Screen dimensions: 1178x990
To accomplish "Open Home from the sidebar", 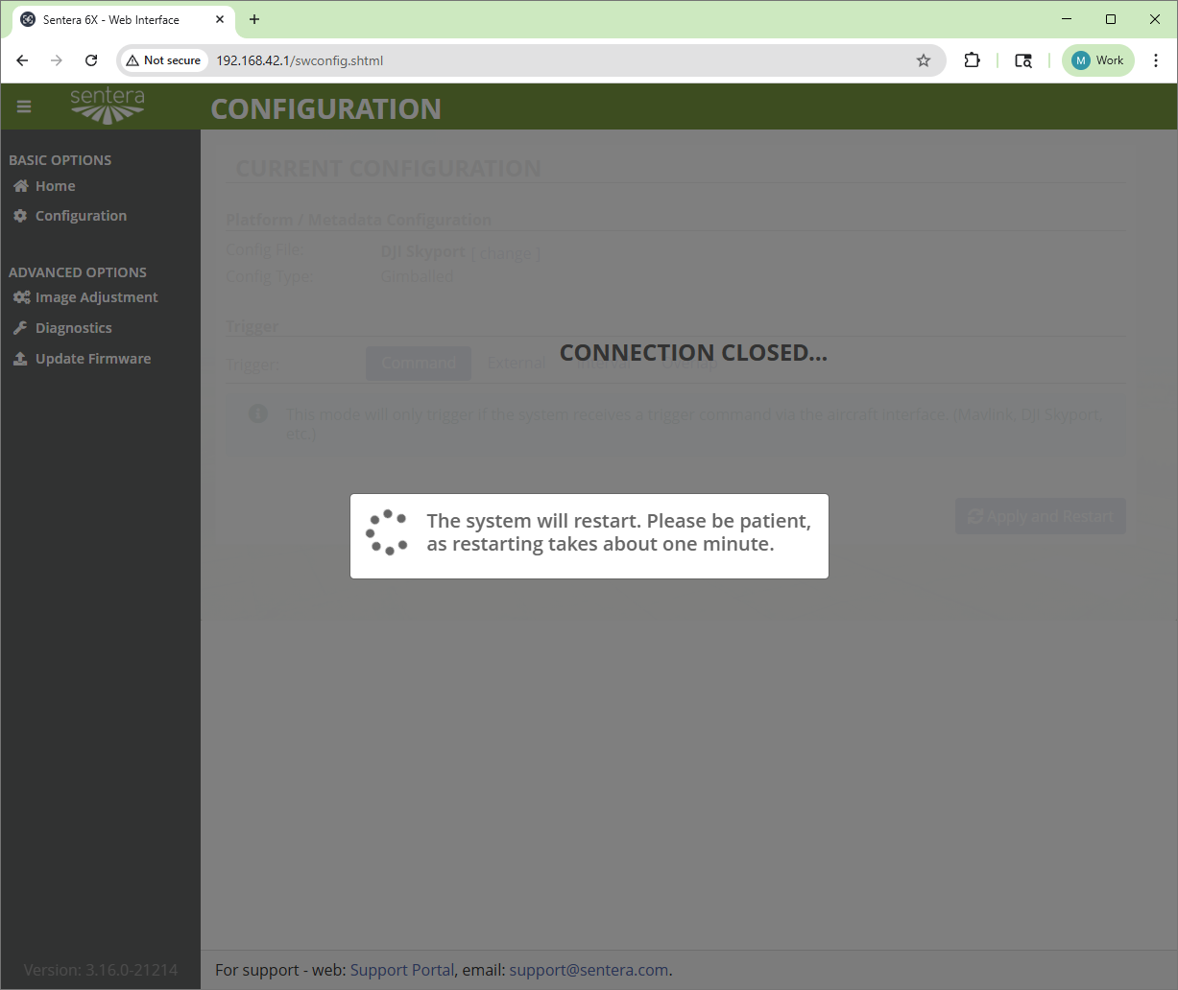I will (55, 186).
